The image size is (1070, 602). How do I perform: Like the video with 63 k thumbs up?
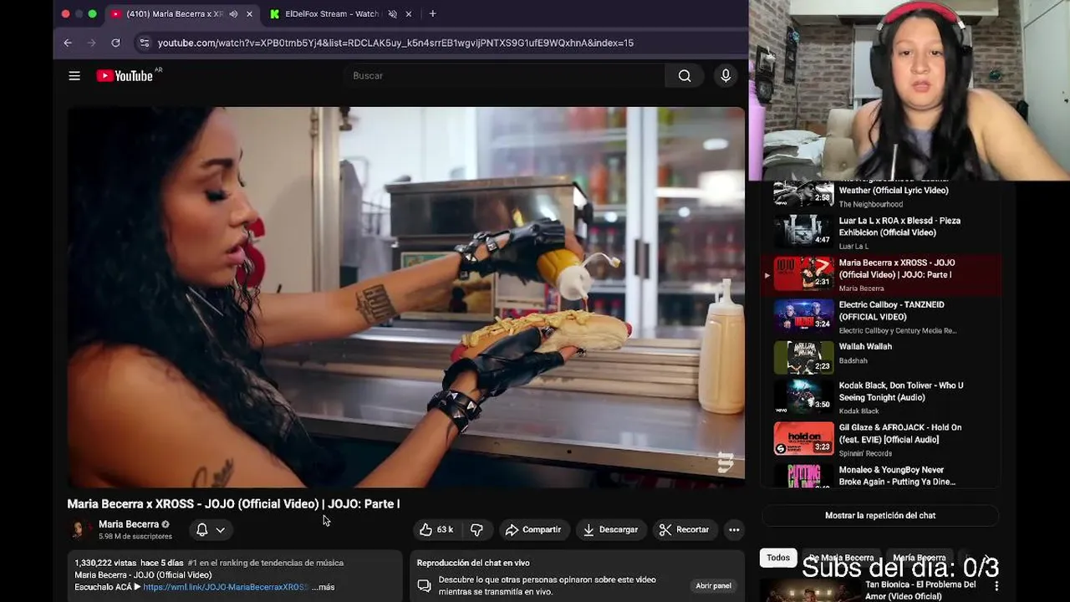tap(436, 529)
